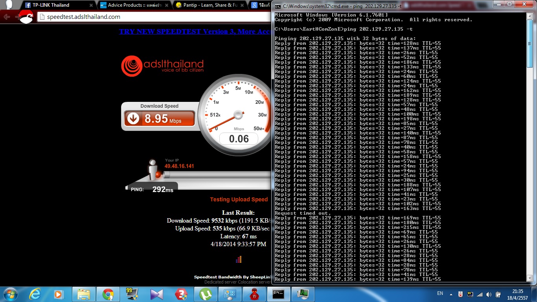
Task: Click the red X security tray icon
Action: click(x=460, y=294)
